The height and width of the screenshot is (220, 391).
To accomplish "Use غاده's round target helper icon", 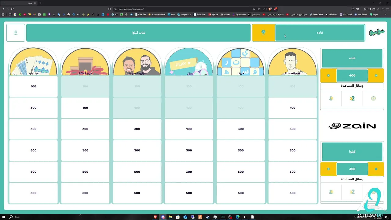I will pyautogui.click(x=373, y=98).
